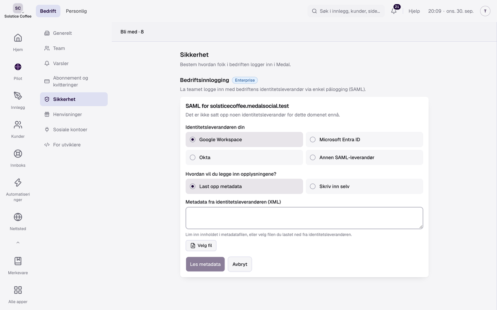Open the Hjem home icon

(x=18, y=38)
